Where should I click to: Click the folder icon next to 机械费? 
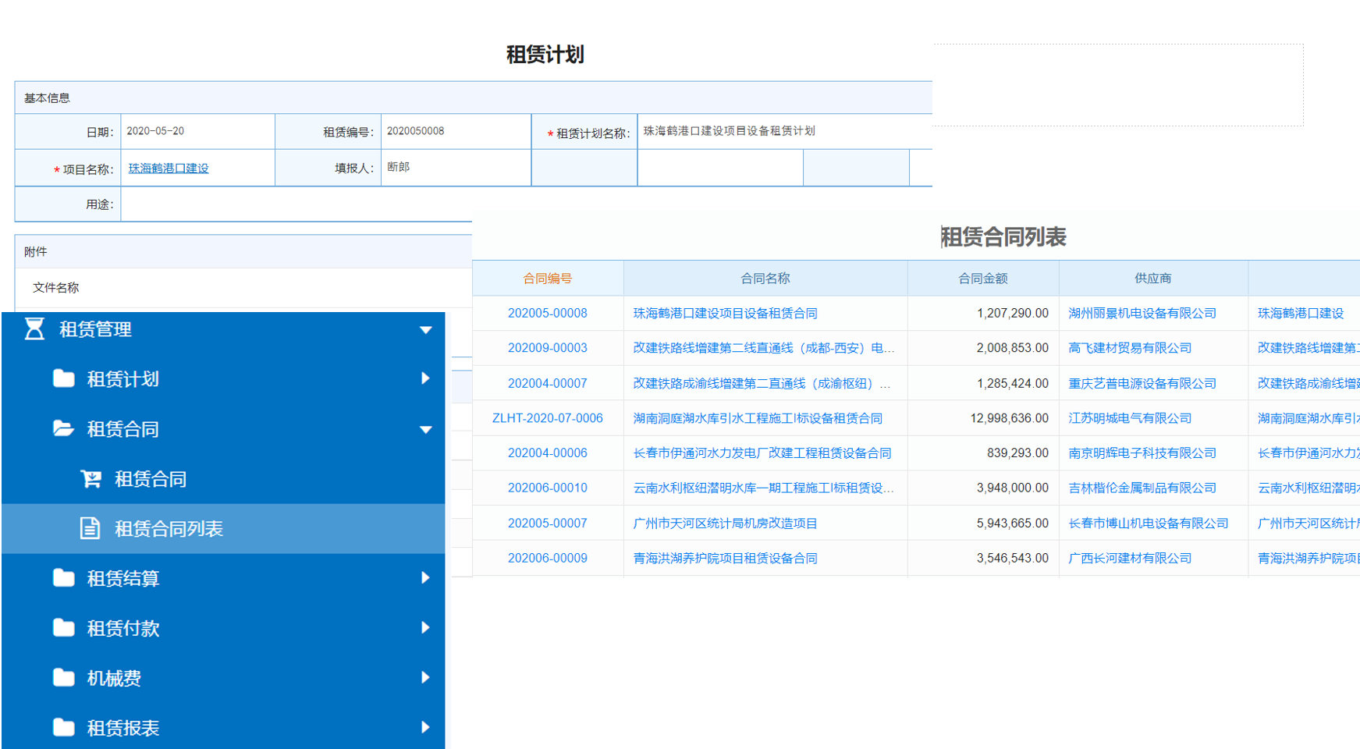[x=63, y=678]
